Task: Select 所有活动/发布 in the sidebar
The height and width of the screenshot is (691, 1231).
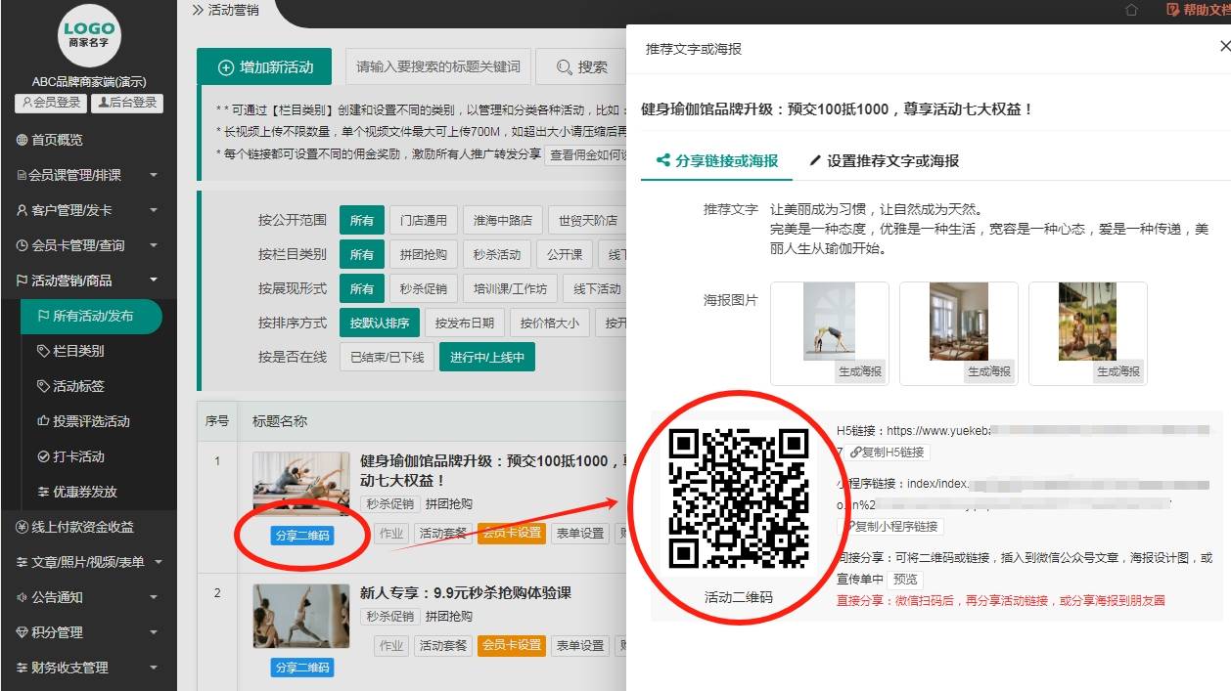Action: (90, 316)
